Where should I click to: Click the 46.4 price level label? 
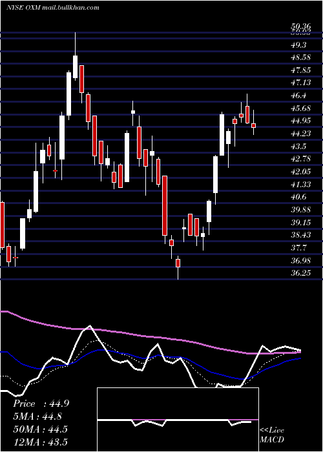(298, 96)
